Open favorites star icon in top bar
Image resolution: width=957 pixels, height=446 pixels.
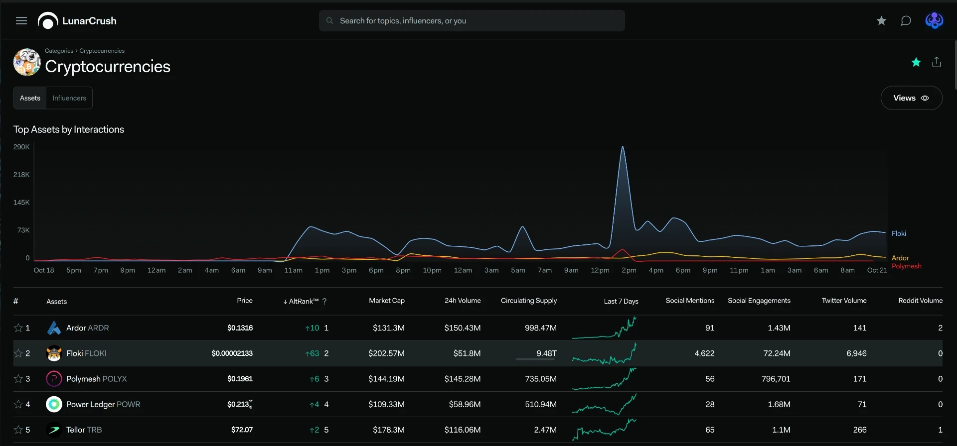click(x=881, y=21)
